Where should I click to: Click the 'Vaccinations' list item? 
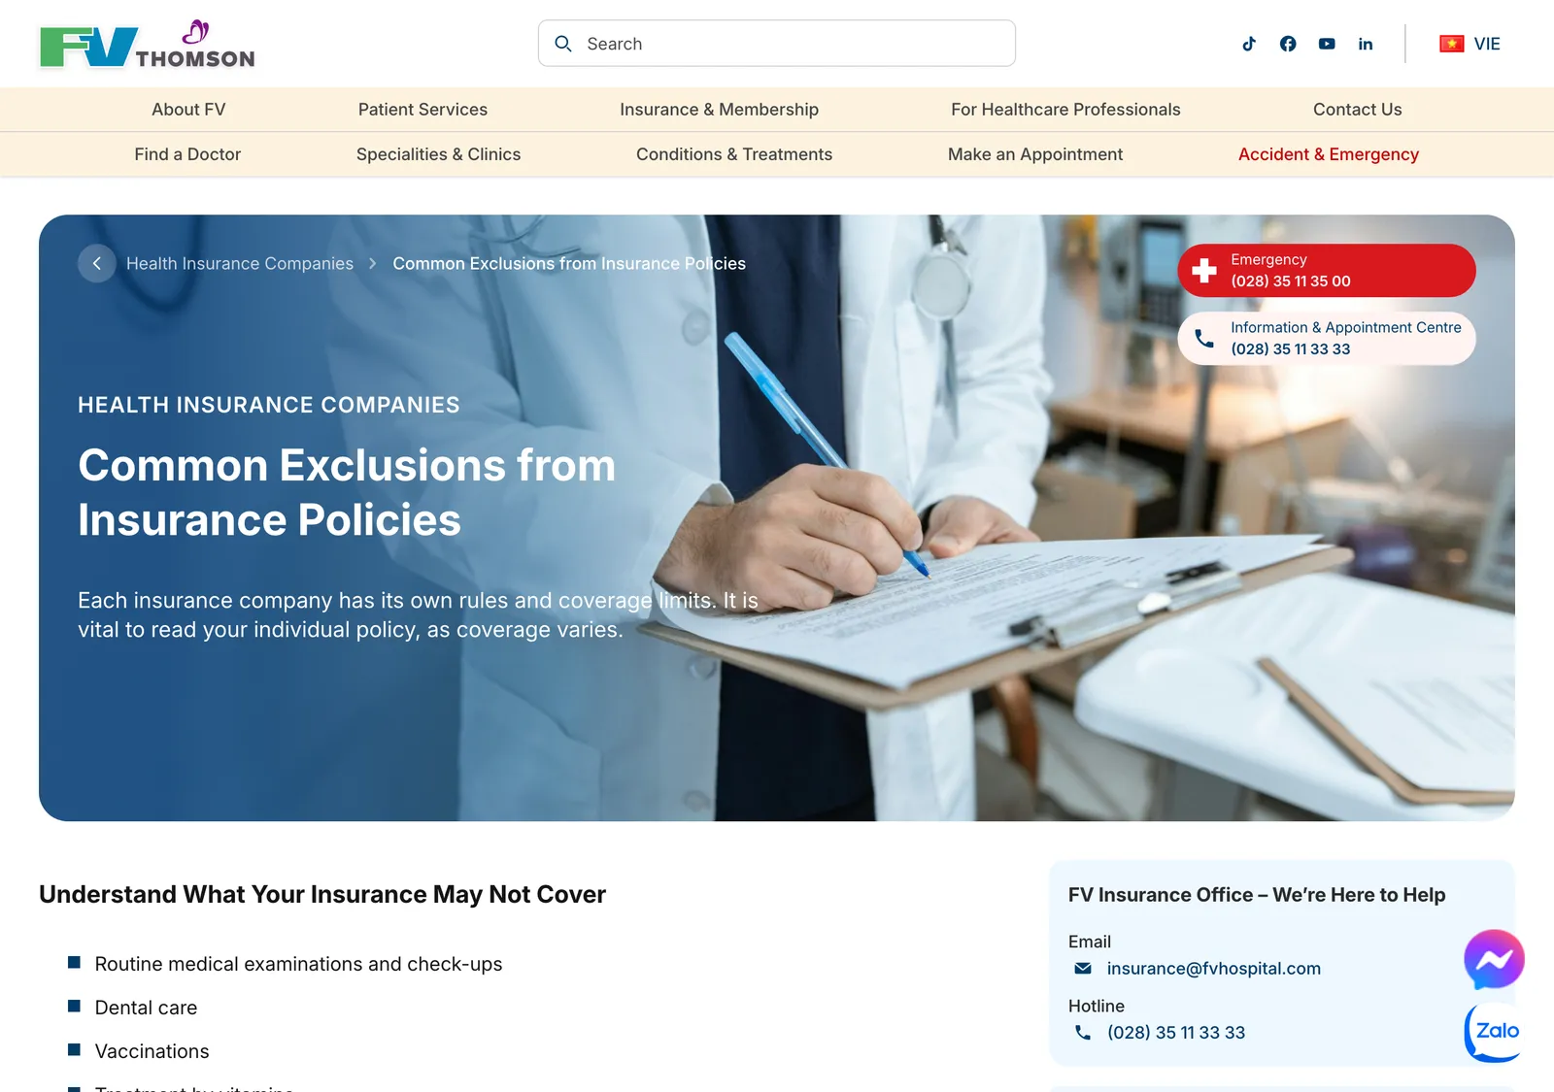152,1051
